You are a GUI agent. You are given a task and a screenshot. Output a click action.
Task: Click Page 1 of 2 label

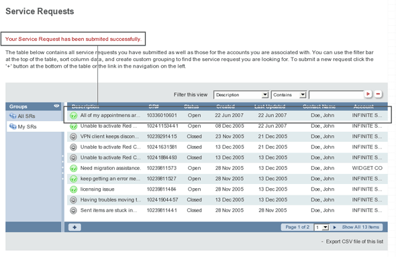point(297,227)
